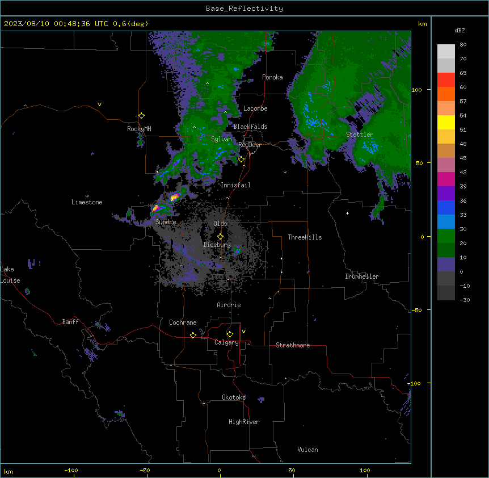Screen dimensions: 489x478
Task: Click the ThreeHills label
Action: (x=305, y=237)
